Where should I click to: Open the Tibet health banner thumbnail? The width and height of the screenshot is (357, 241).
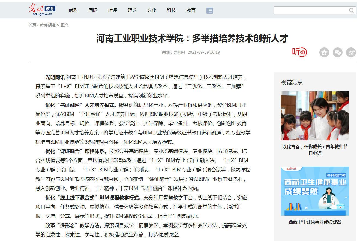click(x=315, y=191)
